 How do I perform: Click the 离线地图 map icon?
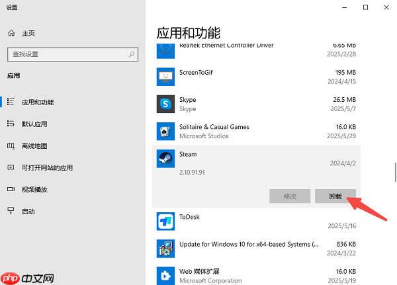pyautogui.click(x=11, y=145)
